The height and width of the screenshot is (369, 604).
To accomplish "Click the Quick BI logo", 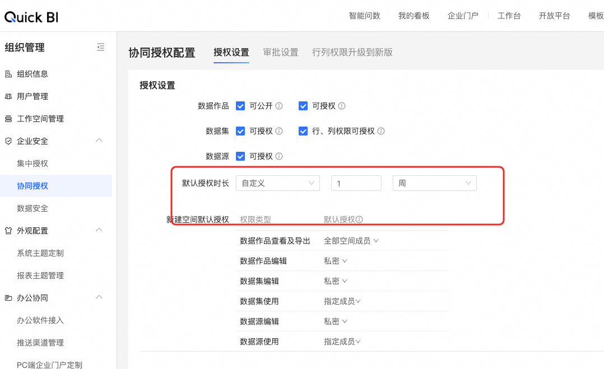I will point(31,17).
